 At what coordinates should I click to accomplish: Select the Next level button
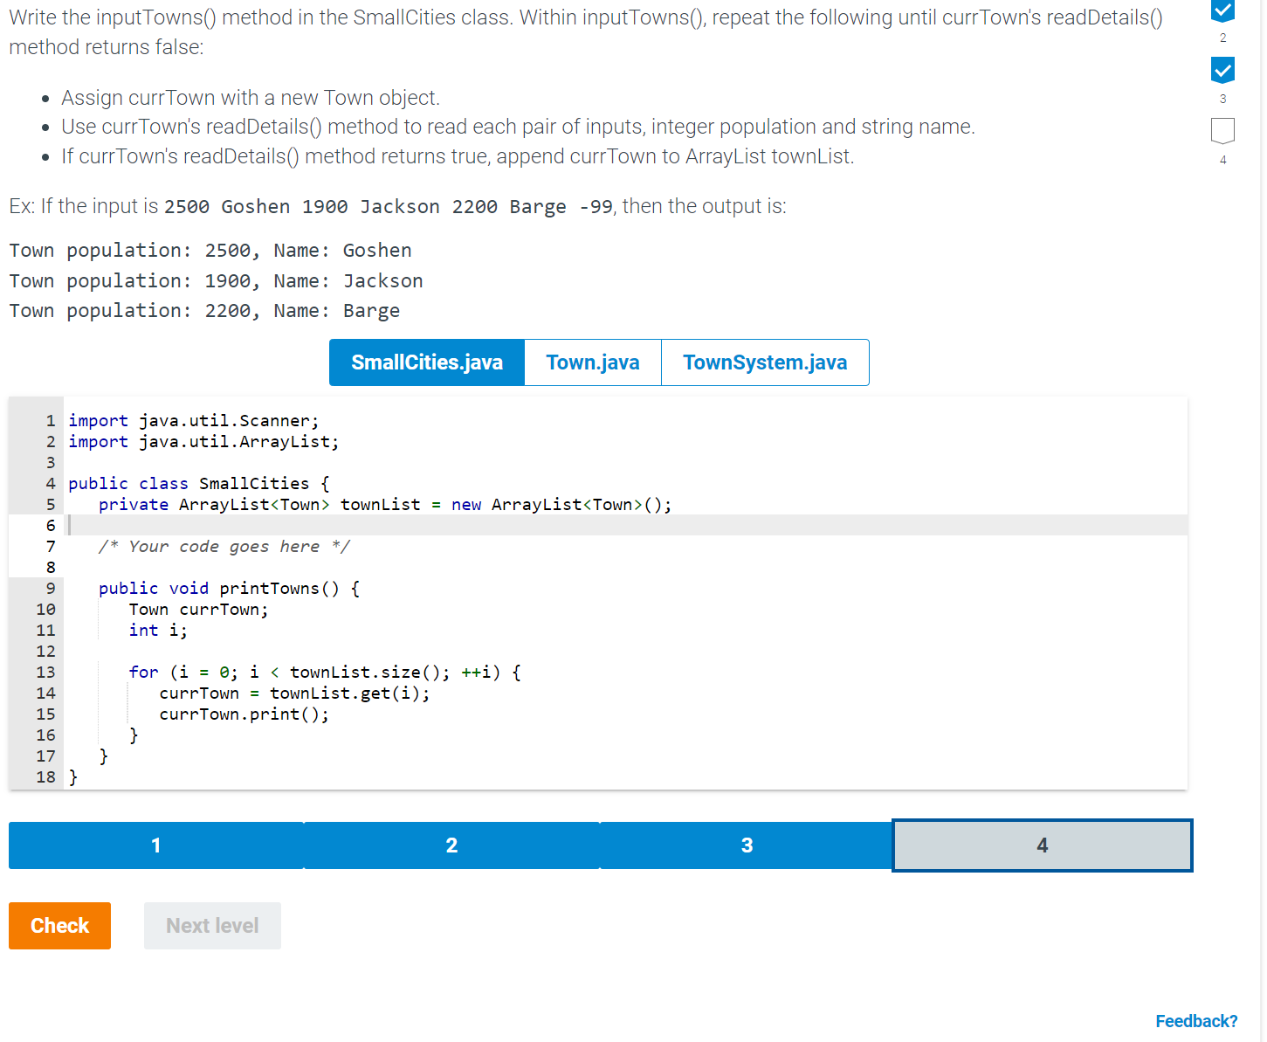[212, 925]
